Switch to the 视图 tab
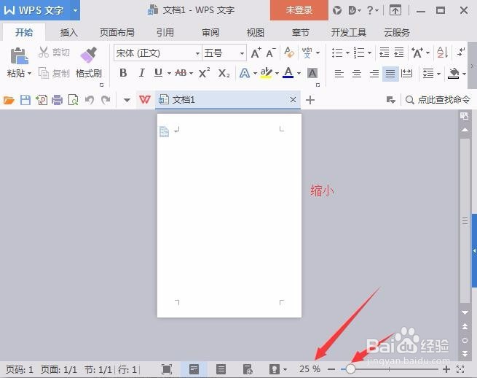This screenshot has height=378, width=477. pos(255,32)
